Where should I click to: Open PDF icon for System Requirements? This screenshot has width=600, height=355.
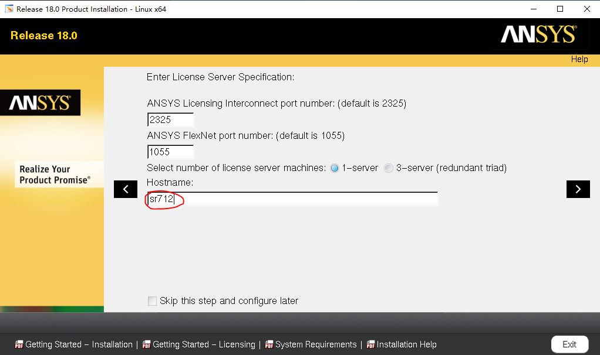coord(269,344)
